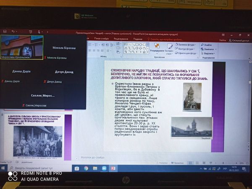The image size is (252, 189).
Task: Select the school photo slide thumbnail
Action: (x=38, y=137)
